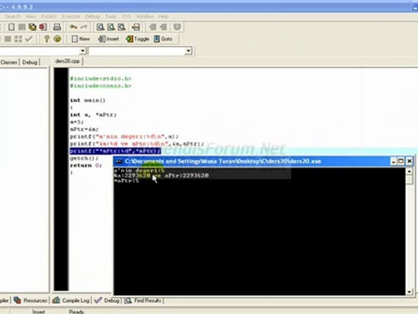
Task: Click the Rebuild All four-squares icon
Action: point(18,39)
